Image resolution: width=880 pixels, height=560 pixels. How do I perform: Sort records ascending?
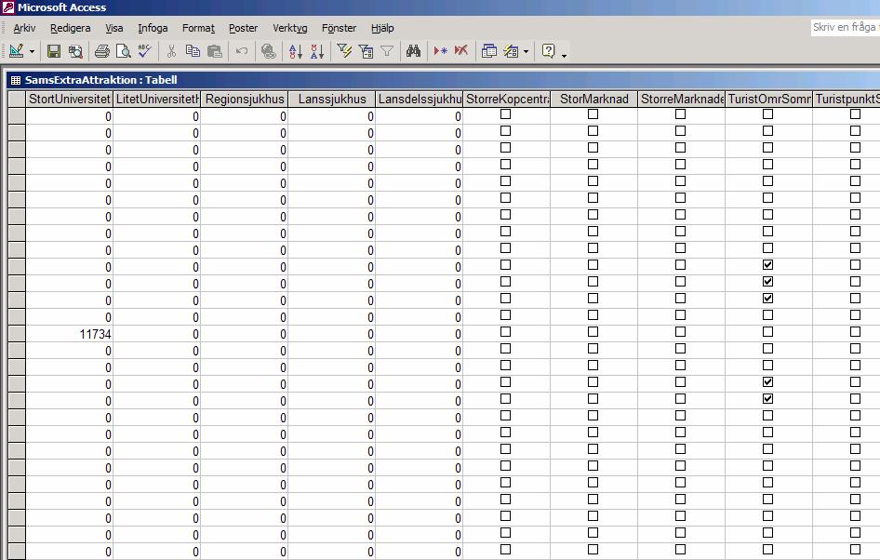coord(295,51)
